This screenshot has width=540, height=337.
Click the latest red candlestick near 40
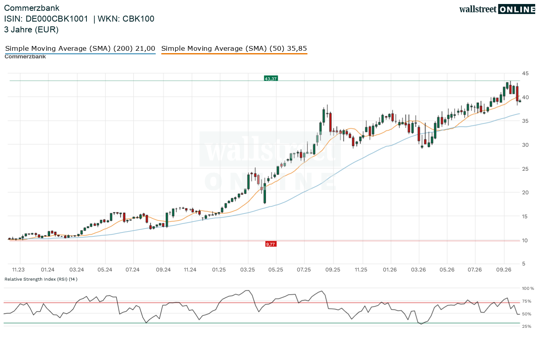[x=517, y=93]
